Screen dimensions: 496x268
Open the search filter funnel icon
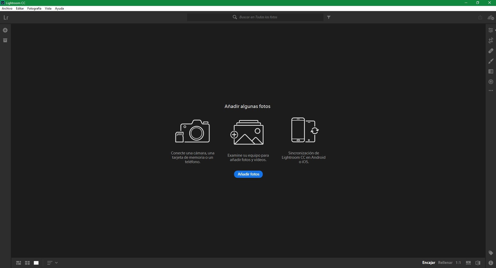click(329, 17)
